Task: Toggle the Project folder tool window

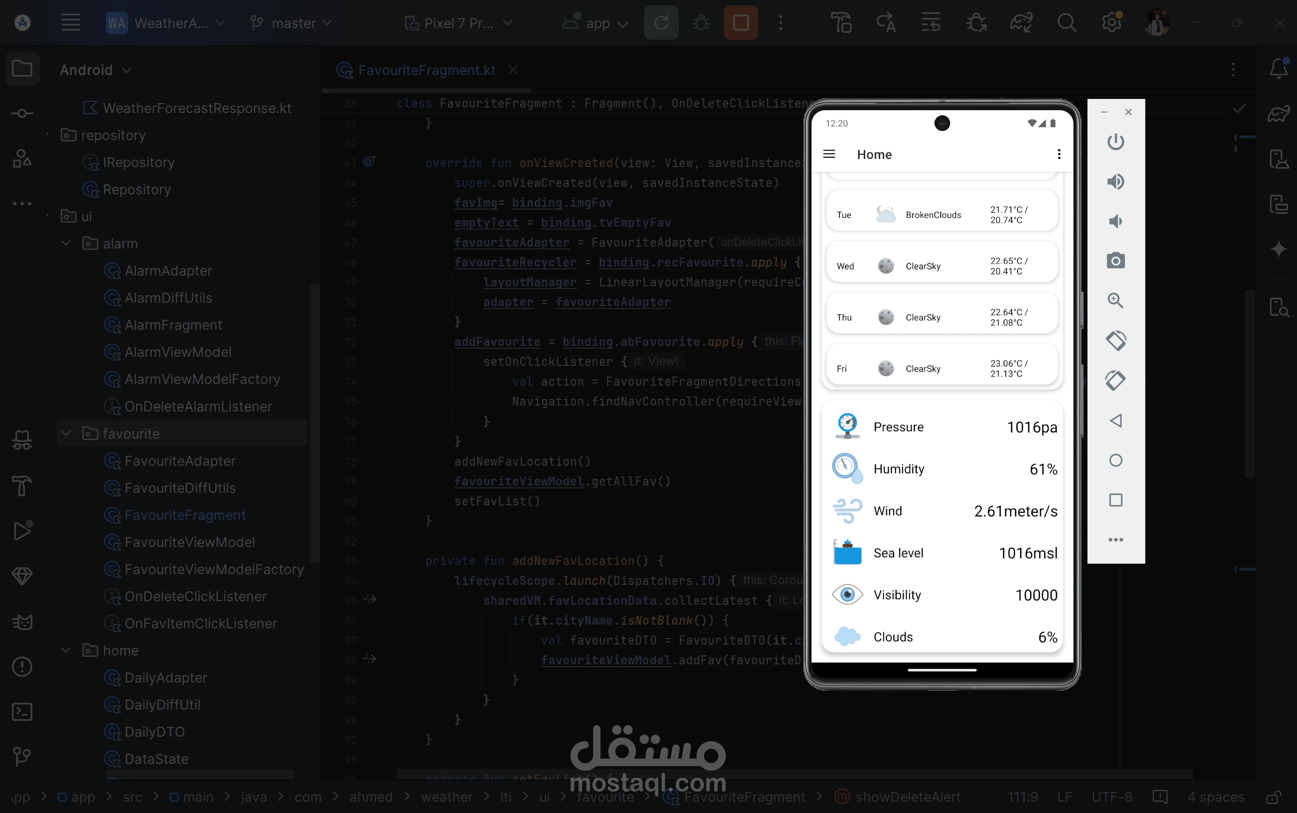Action: tap(22, 69)
